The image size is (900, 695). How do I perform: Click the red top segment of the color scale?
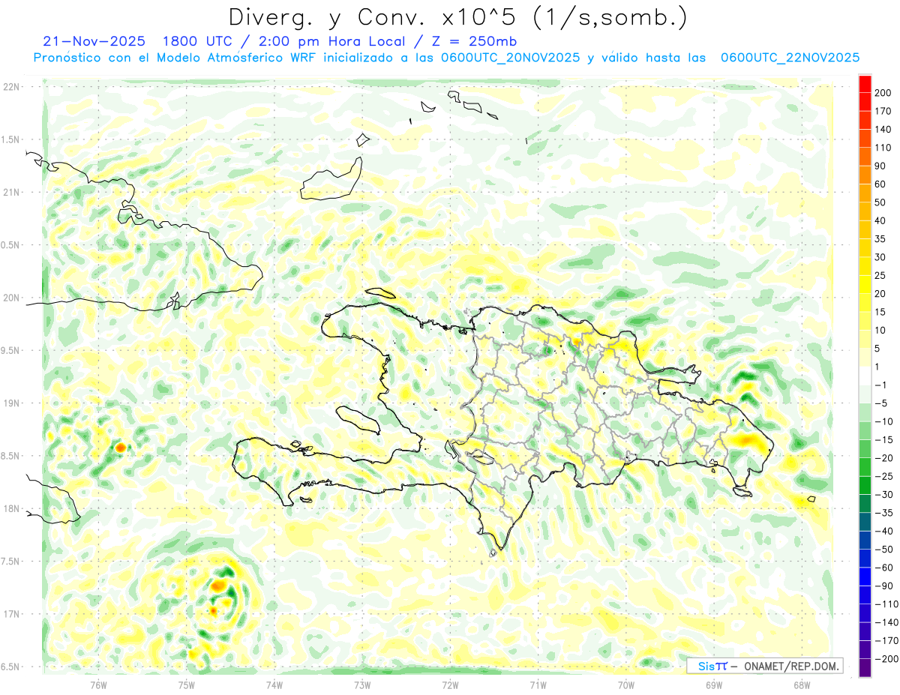[x=865, y=84]
